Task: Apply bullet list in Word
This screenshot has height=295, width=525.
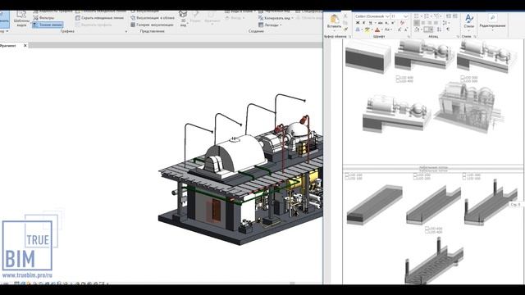Action: pyautogui.click(x=416, y=16)
